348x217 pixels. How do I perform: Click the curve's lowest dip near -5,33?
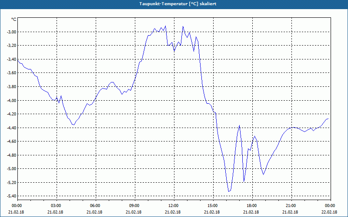(229, 191)
